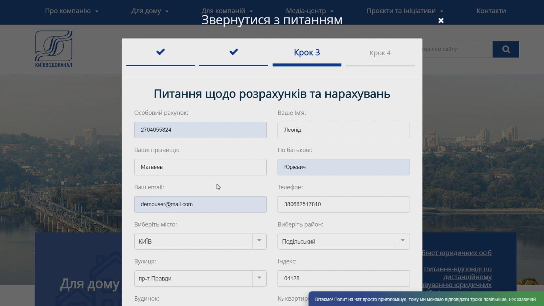The image size is (544, 306).
Task: Click the Індекс field containing 04128
Action: coord(343,278)
